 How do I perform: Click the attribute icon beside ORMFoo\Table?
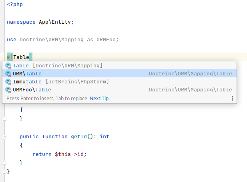pos(8,90)
